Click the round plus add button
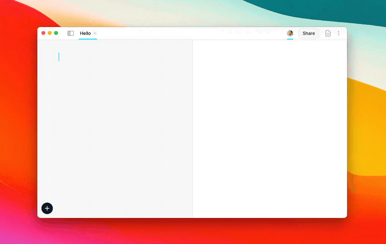Image resolution: width=386 pixels, height=244 pixels. pyautogui.click(x=47, y=208)
